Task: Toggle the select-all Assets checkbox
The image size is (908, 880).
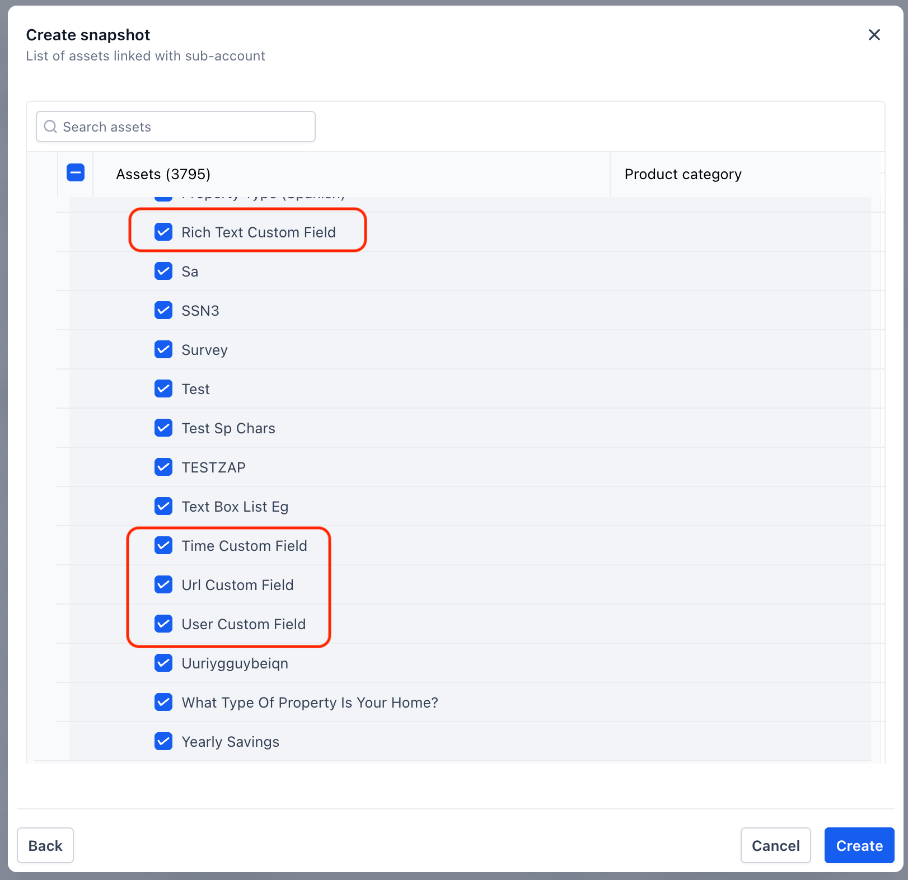Action: click(76, 172)
